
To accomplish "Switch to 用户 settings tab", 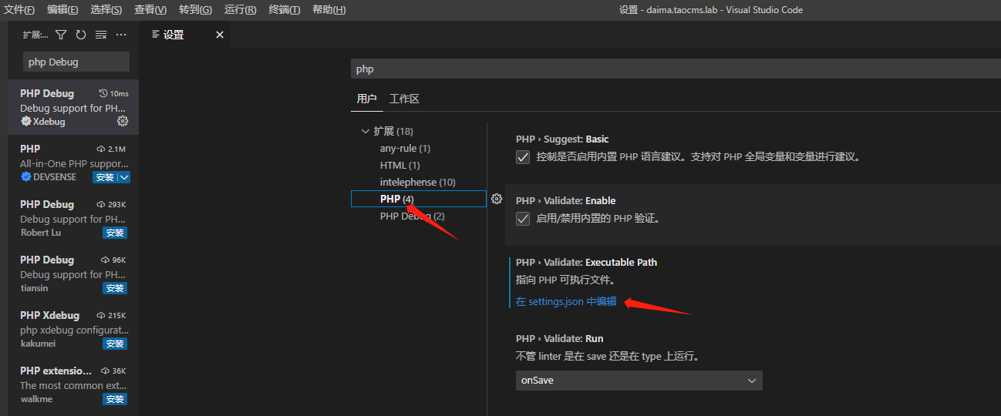I will 367,99.
